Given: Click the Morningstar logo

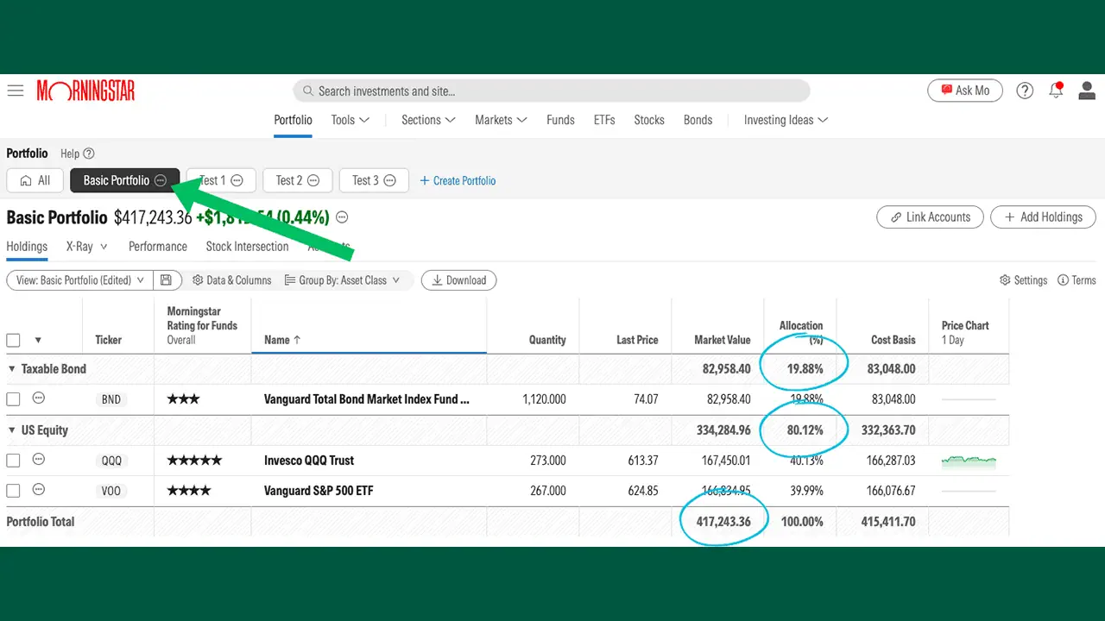Looking at the screenshot, I should point(85,91).
